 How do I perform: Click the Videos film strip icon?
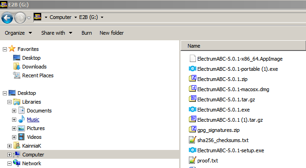point(21,137)
